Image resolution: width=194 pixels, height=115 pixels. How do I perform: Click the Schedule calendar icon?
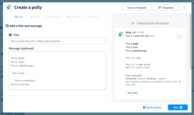pyautogui.click(x=69, y=17)
